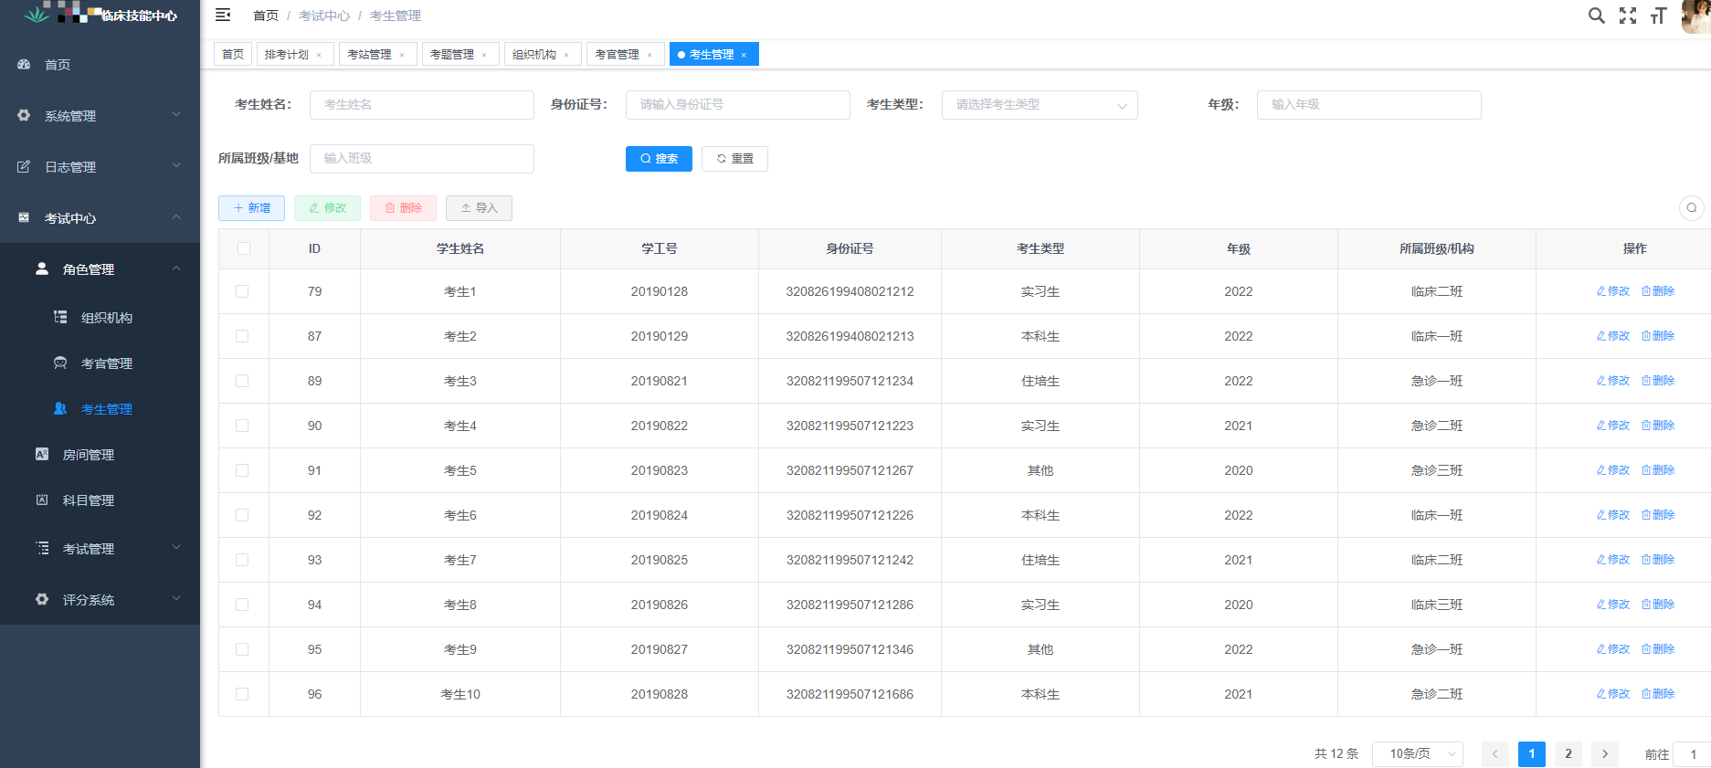This screenshot has width=1711, height=768.
Task: Check the row checkbox for 考生4
Action: [242, 426]
